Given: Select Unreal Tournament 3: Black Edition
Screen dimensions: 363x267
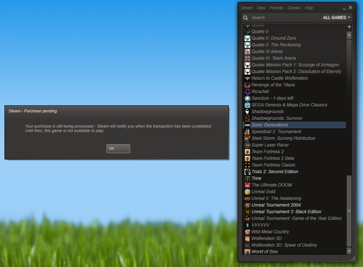Looking at the screenshot, I should click(x=294, y=212).
